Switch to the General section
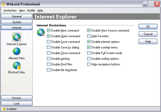Viewport: 161px width, 112px height. 17,16
